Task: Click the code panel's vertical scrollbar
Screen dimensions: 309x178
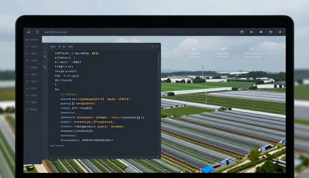Action: [158, 66]
